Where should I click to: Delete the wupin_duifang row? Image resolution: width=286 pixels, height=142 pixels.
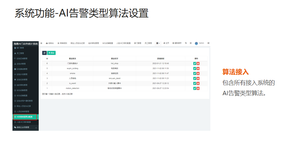(x=198, y=68)
